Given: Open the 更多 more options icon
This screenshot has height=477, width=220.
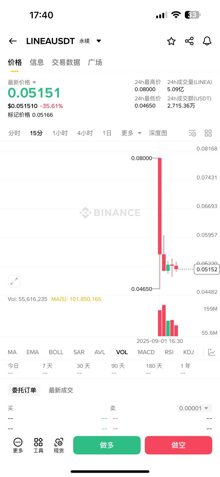Looking at the screenshot, I should (x=18, y=445).
